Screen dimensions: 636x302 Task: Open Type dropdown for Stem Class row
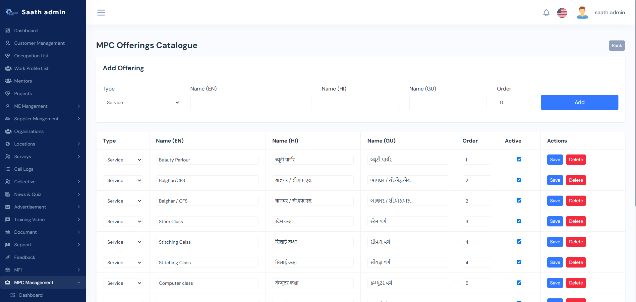(x=123, y=221)
